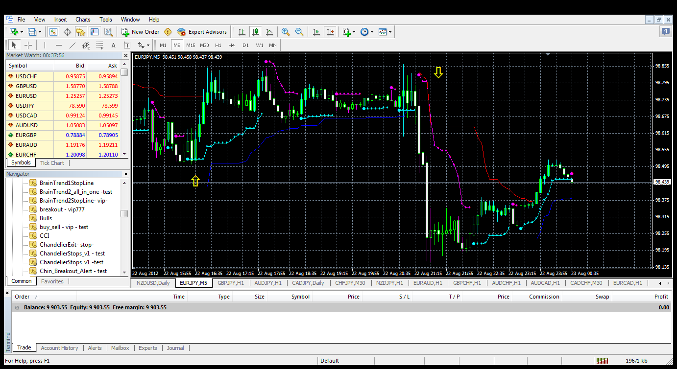Open the Insert menu
Image resolution: width=677 pixels, height=369 pixels.
[x=61, y=20]
